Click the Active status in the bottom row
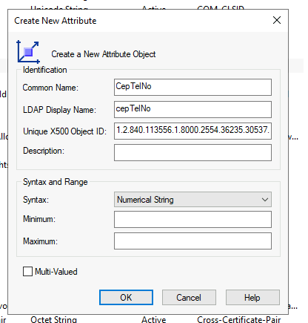 [153, 319]
